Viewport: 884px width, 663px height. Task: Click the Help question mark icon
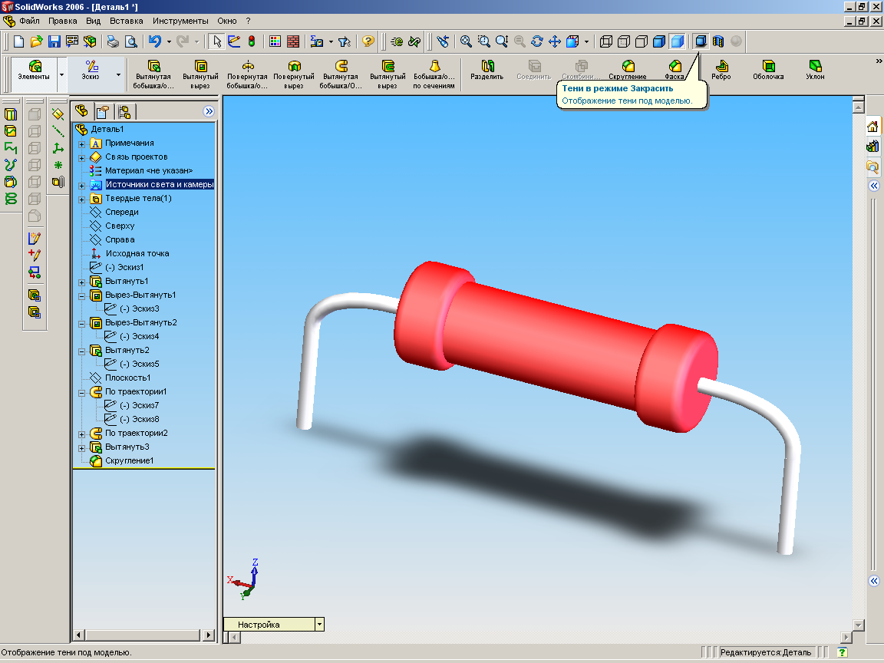(368, 41)
